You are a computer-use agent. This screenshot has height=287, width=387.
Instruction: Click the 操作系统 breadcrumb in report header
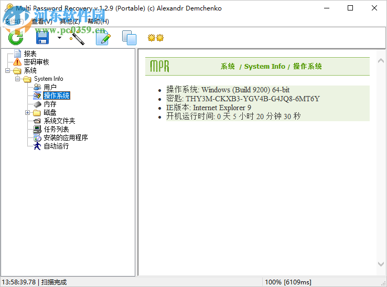[307, 67]
